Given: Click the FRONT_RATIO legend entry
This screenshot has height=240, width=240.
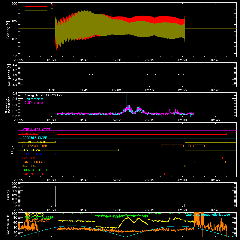Looking at the screenshot, I should [x=34, y=214].
